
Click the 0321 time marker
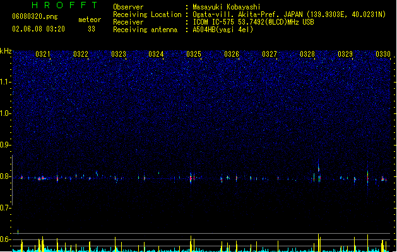[x=43, y=54]
